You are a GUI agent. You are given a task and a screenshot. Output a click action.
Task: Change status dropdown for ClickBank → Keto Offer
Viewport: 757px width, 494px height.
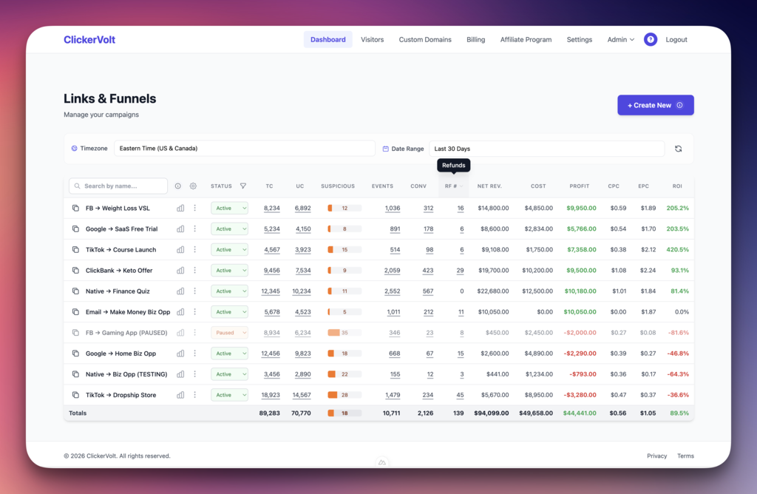pos(229,270)
